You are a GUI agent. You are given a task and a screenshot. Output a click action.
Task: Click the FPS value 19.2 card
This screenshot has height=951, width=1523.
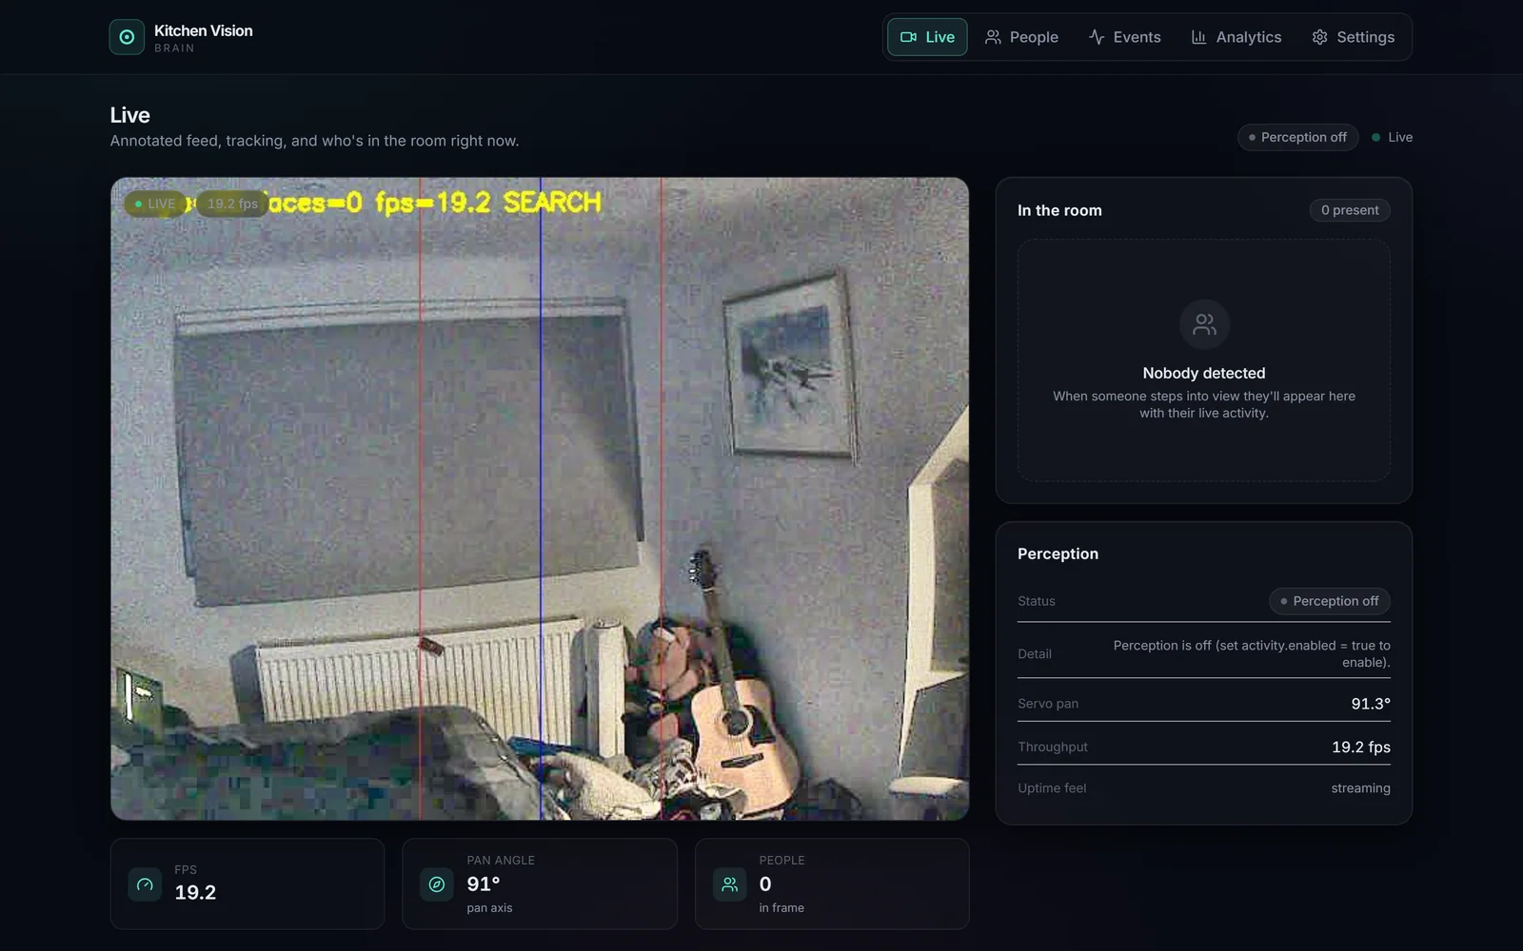pos(247,883)
